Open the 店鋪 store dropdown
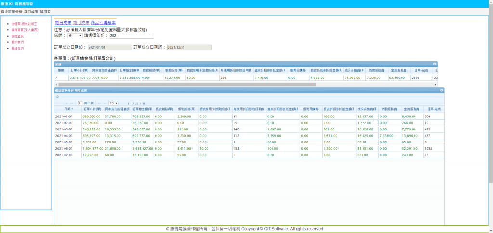The height and width of the screenshot is (233, 493). pyautogui.click(x=75, y=36)
